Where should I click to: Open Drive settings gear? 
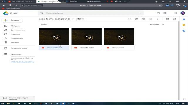click(165, 13)
